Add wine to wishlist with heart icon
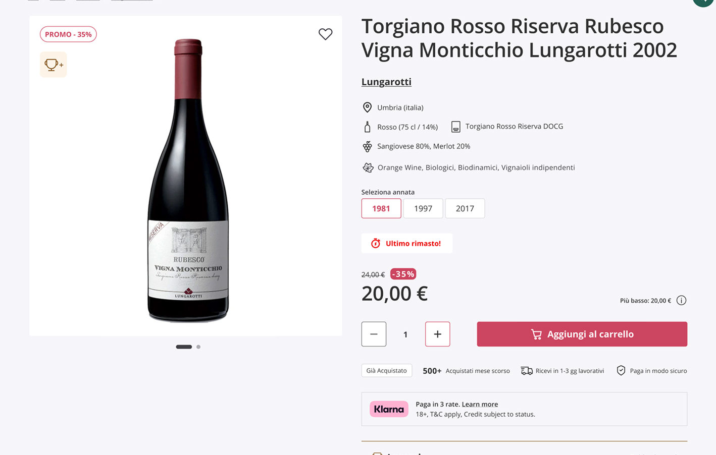716x455 pixels. [x=326, y=34]
